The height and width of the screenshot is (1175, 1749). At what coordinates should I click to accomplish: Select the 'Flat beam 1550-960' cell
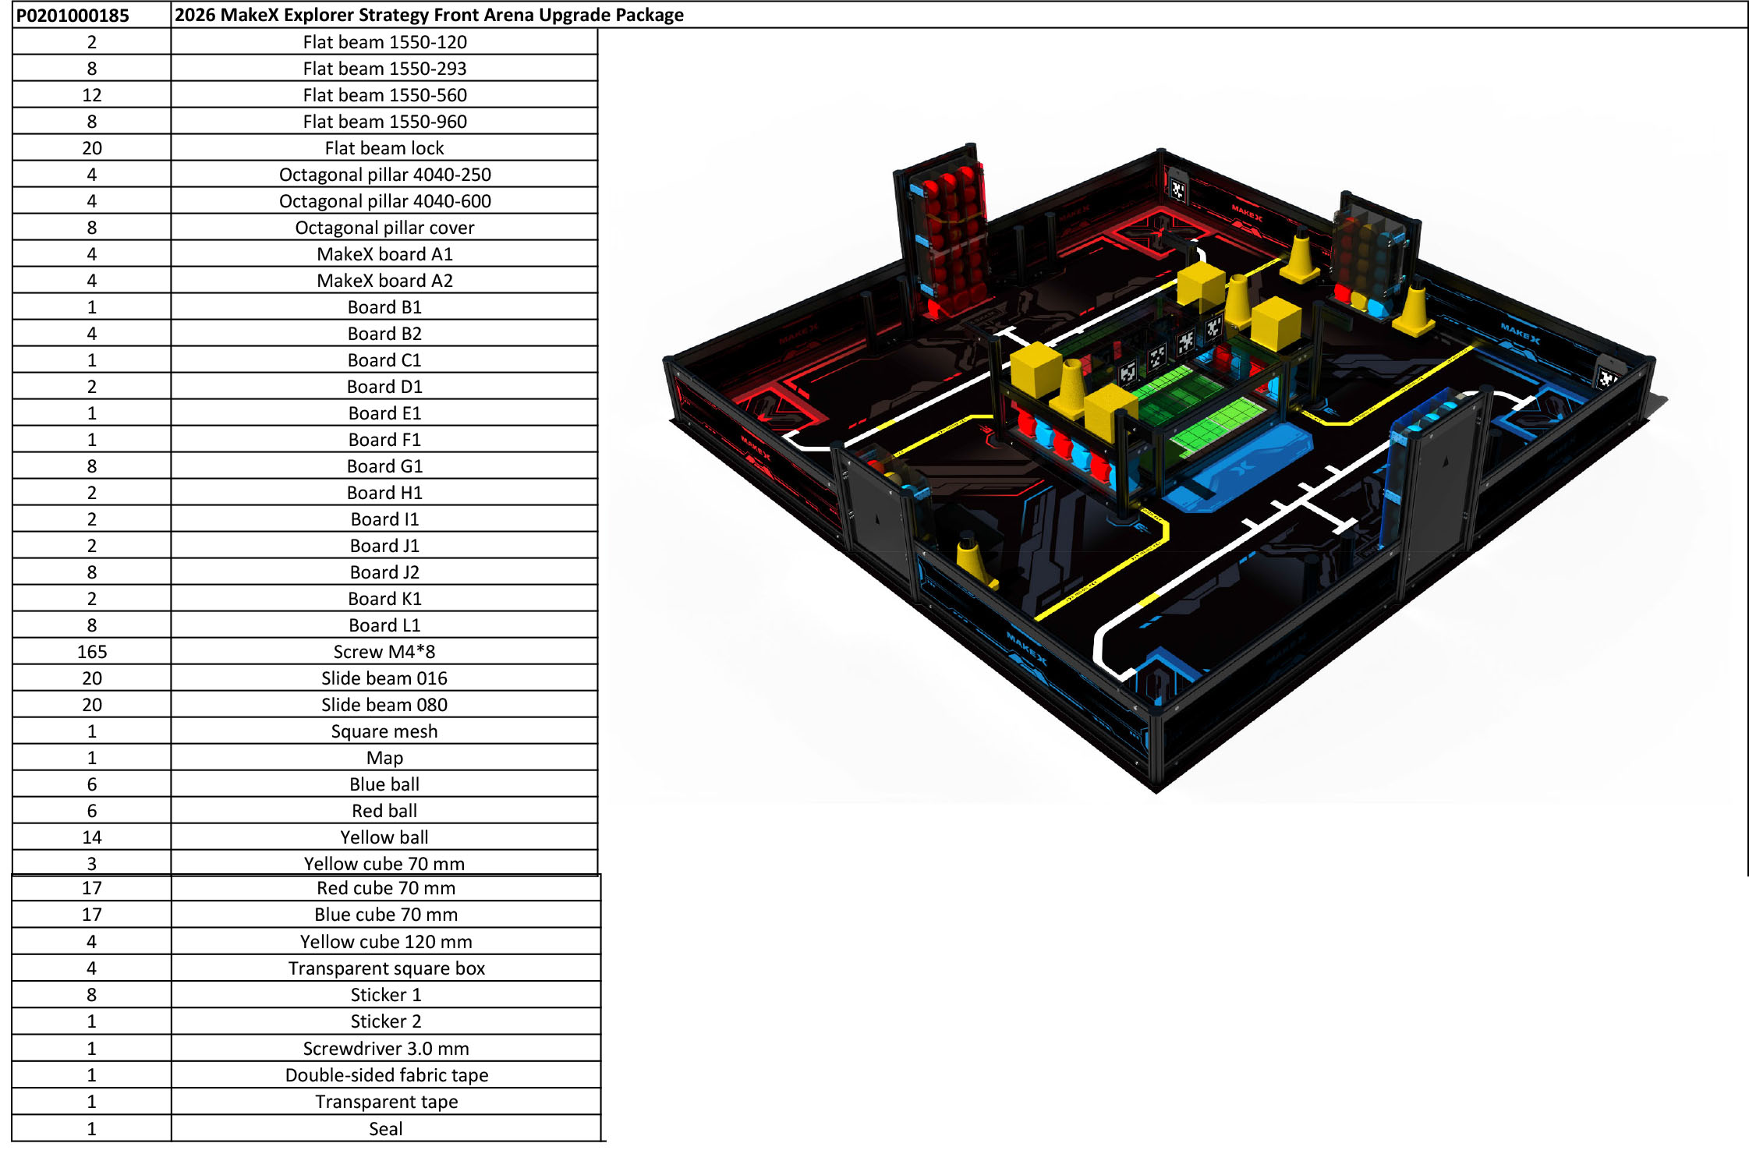click(384, 122)
